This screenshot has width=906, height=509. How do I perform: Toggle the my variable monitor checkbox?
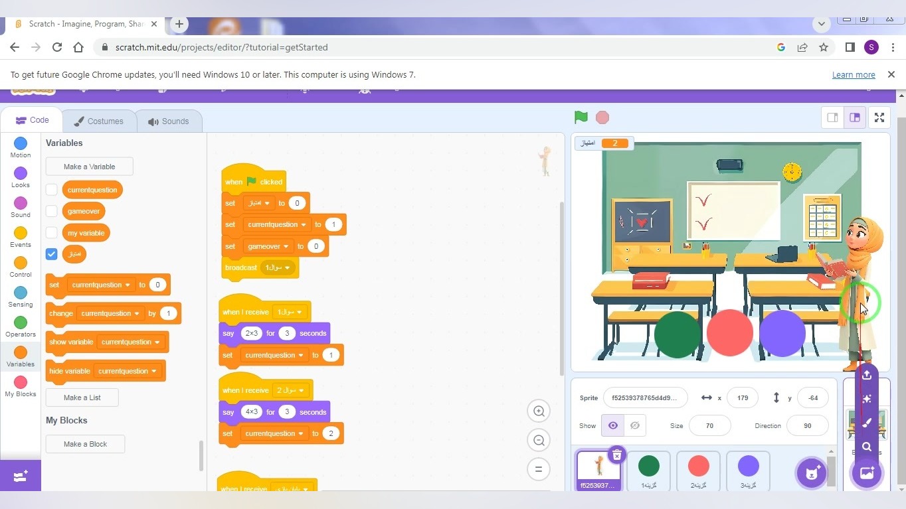click(x=52, y=233)
